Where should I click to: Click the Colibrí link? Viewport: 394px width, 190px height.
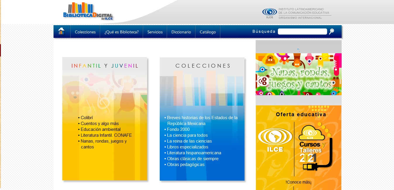(x=87, y=117)
